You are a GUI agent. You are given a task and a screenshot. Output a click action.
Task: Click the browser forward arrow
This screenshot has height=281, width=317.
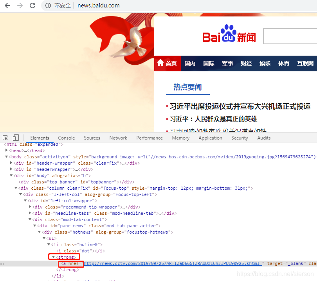(x=20, y=5)
